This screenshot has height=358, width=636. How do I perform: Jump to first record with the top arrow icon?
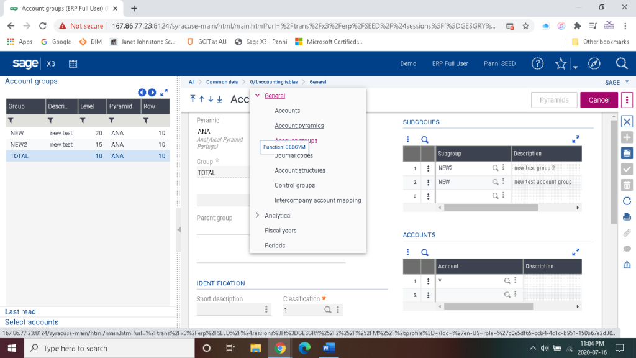coord(193,99)
